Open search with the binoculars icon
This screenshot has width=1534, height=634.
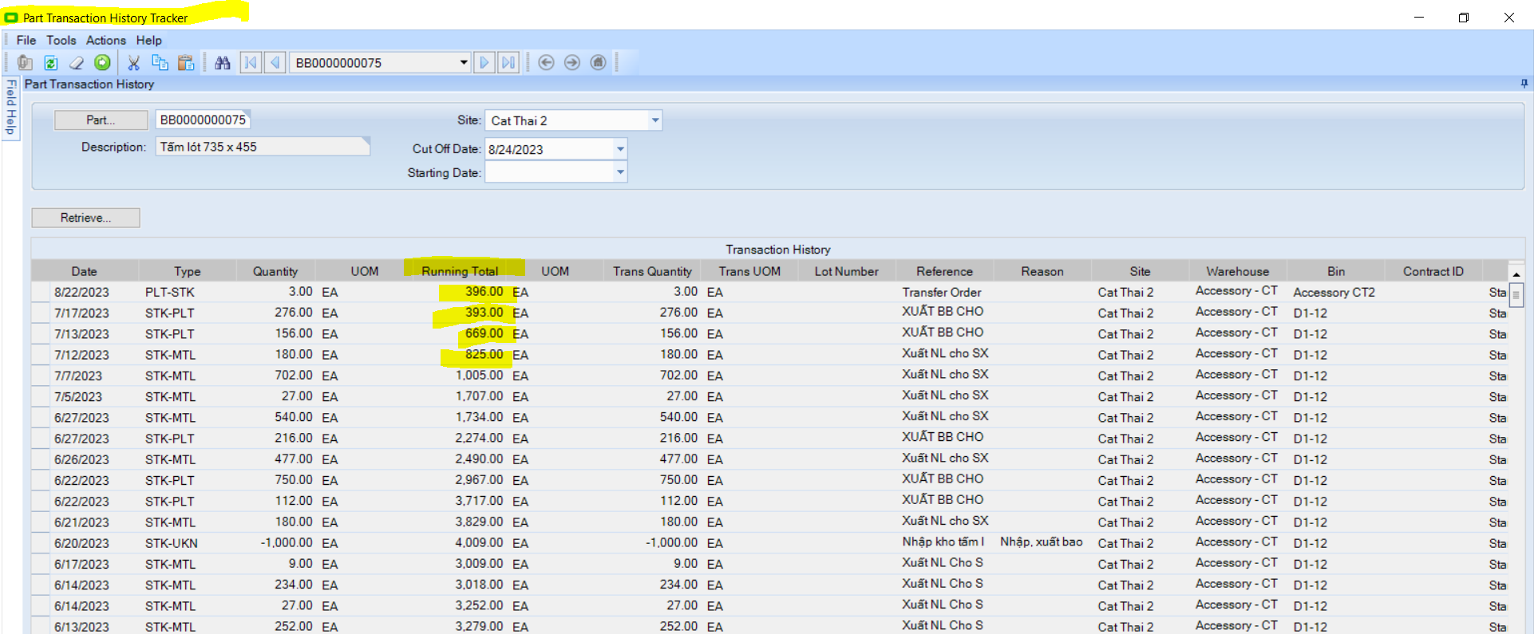[223, 62]
